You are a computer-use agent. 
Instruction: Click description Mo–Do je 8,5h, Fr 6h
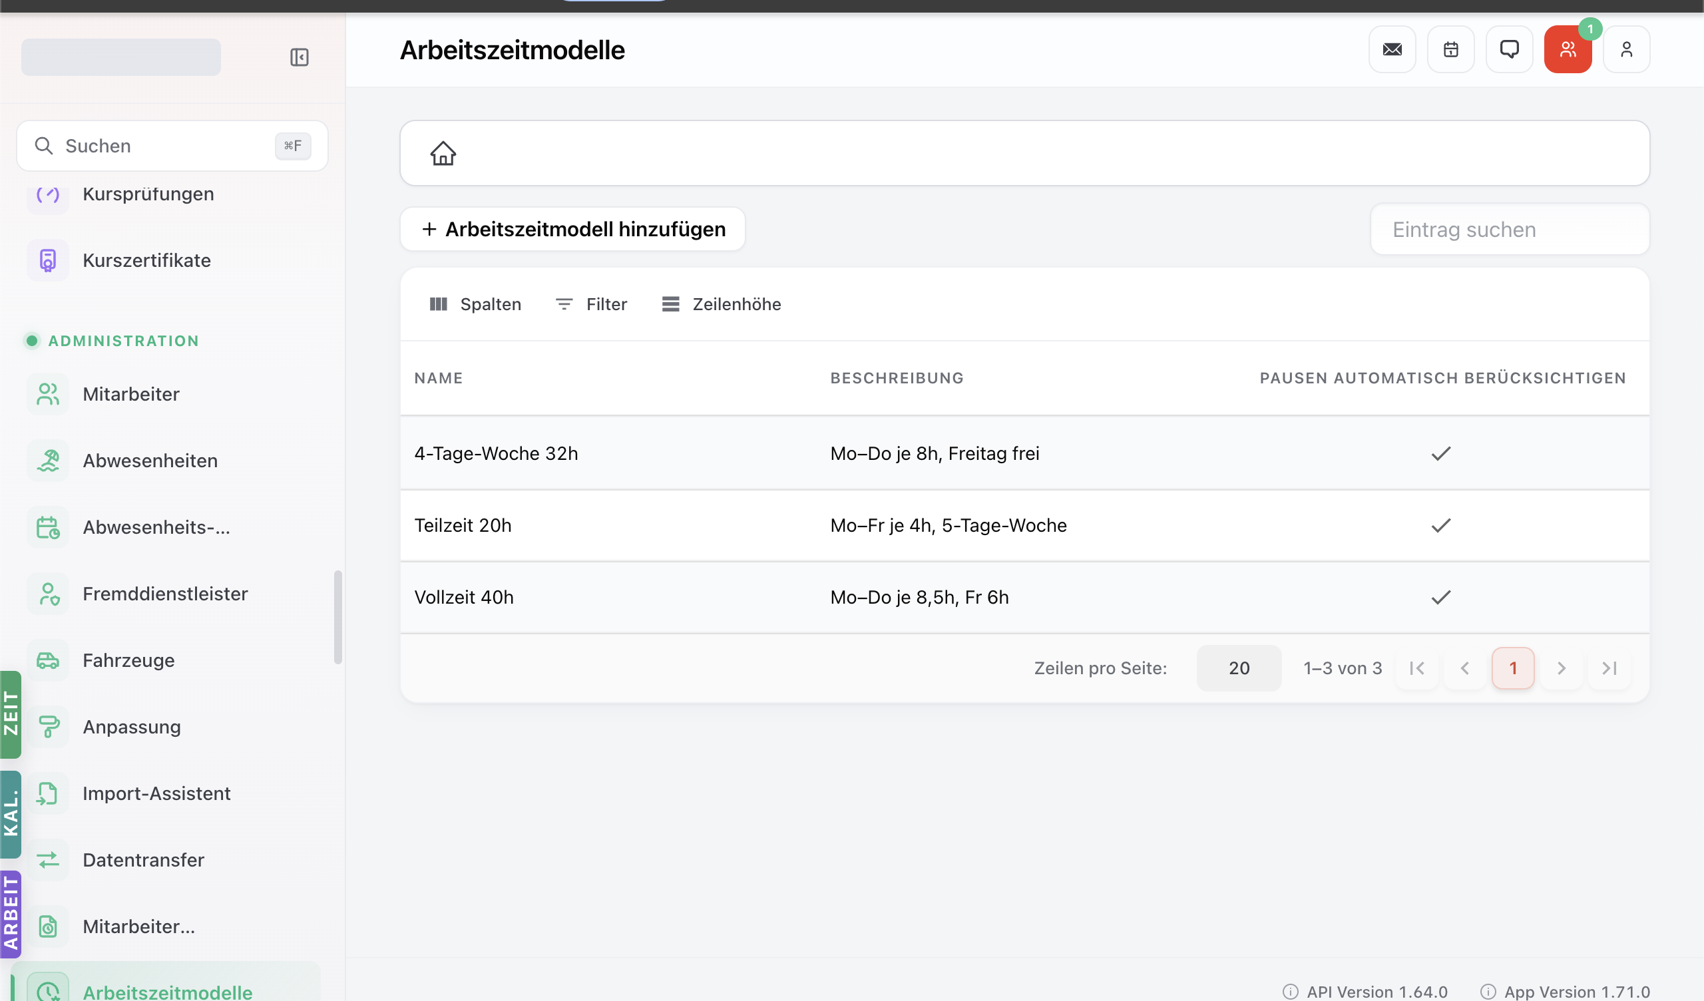coord(919,597)
